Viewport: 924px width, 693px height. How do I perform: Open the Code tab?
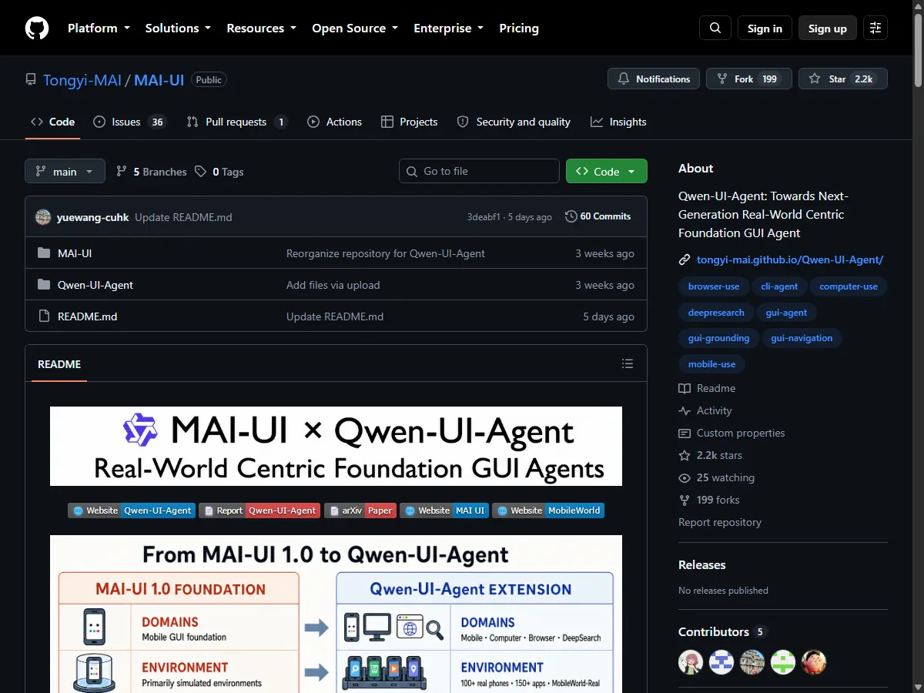52,122
